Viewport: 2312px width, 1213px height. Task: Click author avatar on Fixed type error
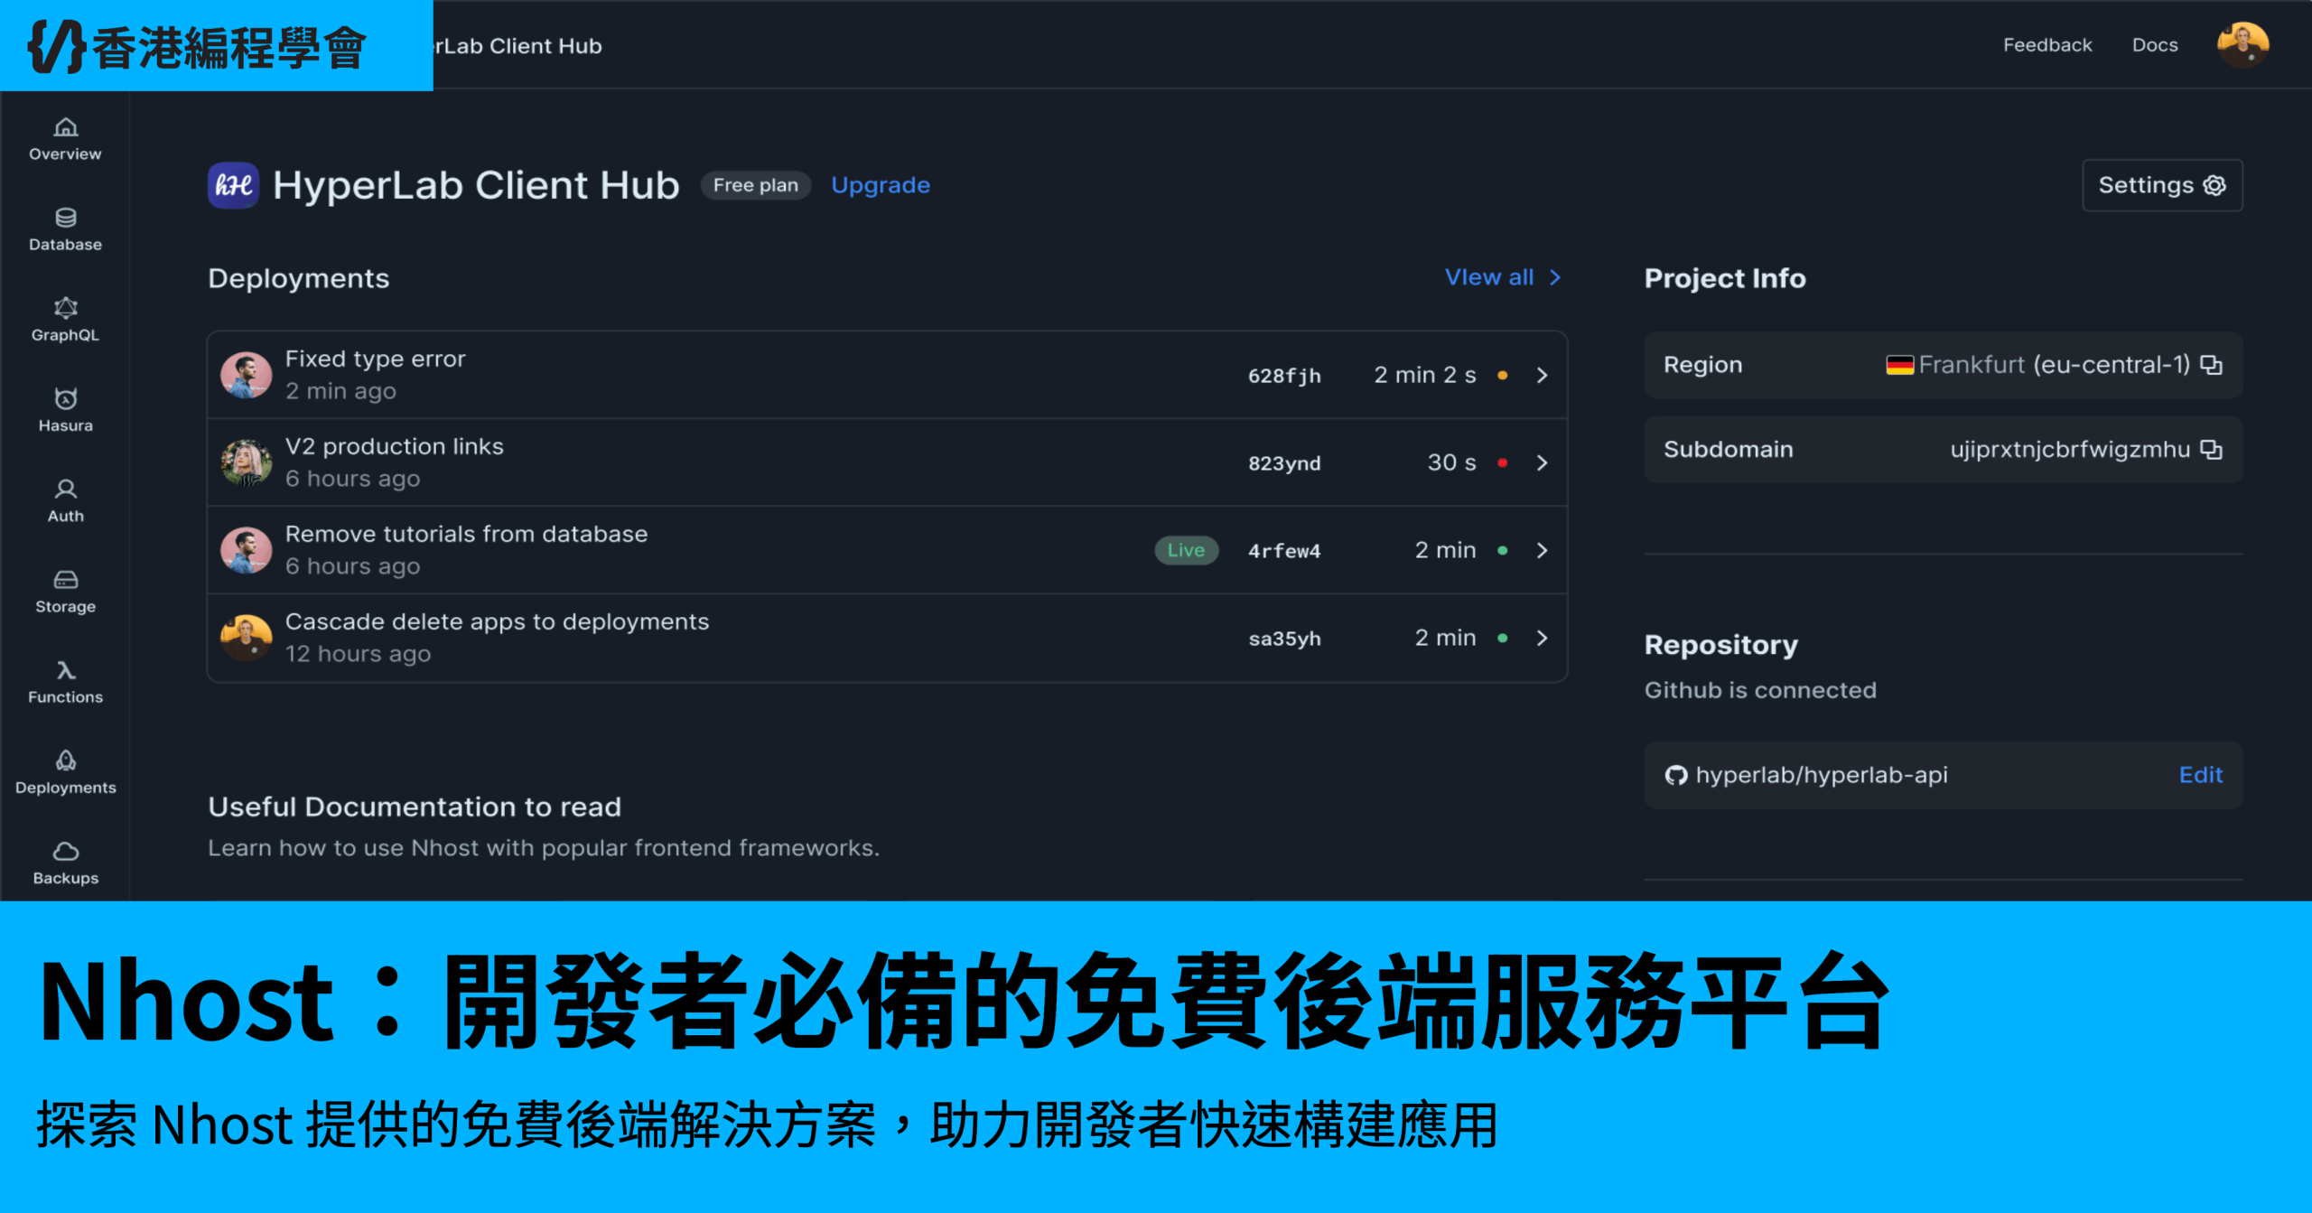(246, 375)
